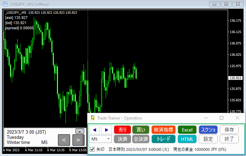The width and height of the screenshot is (246, 156).
Task: Click the 保存 save button
Action: 229,130
